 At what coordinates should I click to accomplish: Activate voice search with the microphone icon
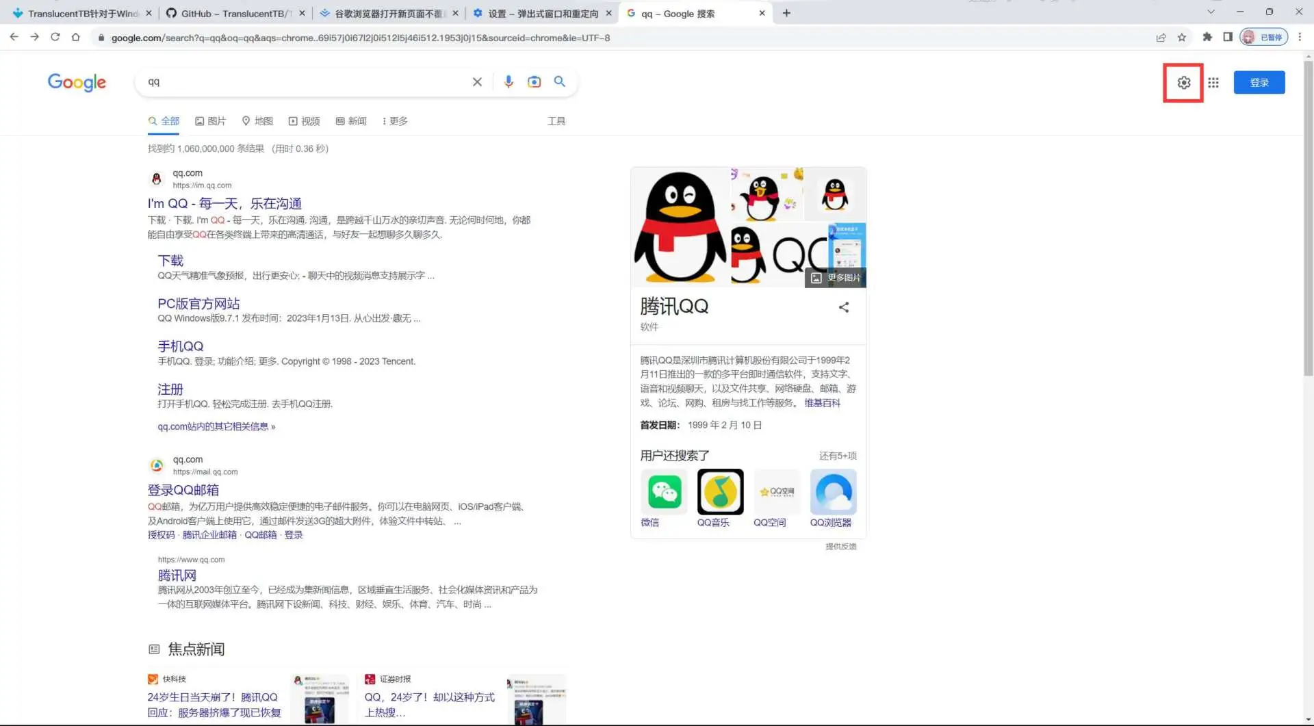[x=508, y=81]
